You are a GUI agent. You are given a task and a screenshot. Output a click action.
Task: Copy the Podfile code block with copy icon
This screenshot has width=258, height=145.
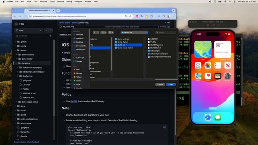[164, 127]
